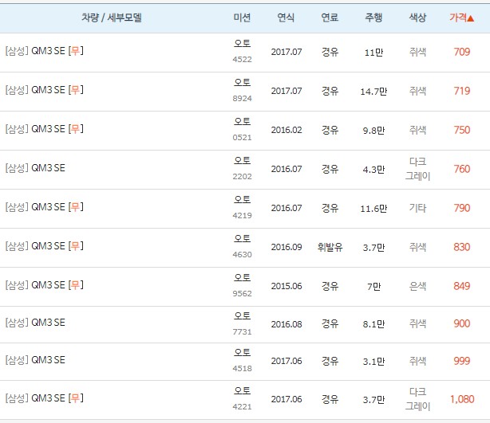Click mileage 11.6만
The width and height of the screenshot is (490, 423).
coord(373,209)
